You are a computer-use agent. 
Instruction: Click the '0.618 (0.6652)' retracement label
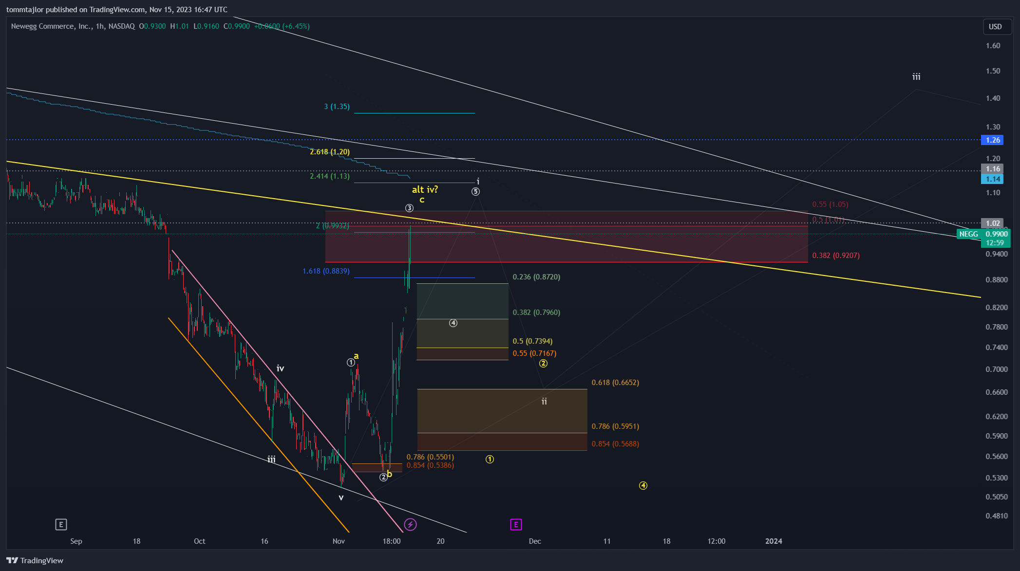coord(615,383)
